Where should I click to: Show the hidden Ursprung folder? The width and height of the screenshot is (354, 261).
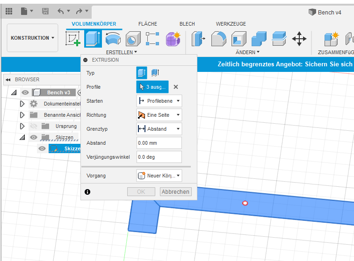tap(34, 126)
